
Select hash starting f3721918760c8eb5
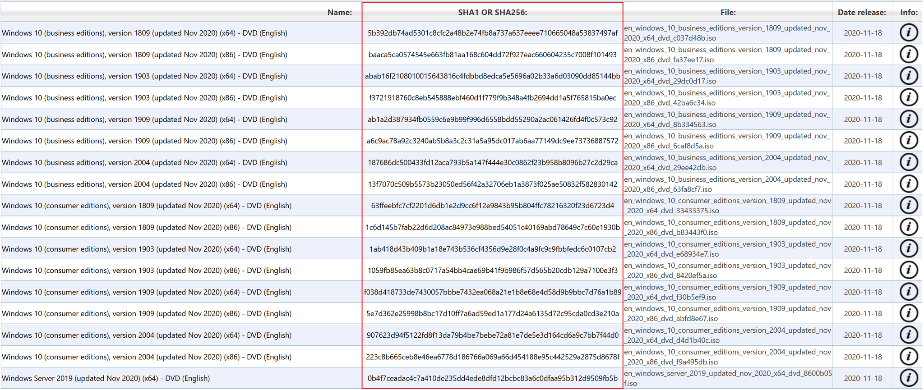[x=493, y=98]
